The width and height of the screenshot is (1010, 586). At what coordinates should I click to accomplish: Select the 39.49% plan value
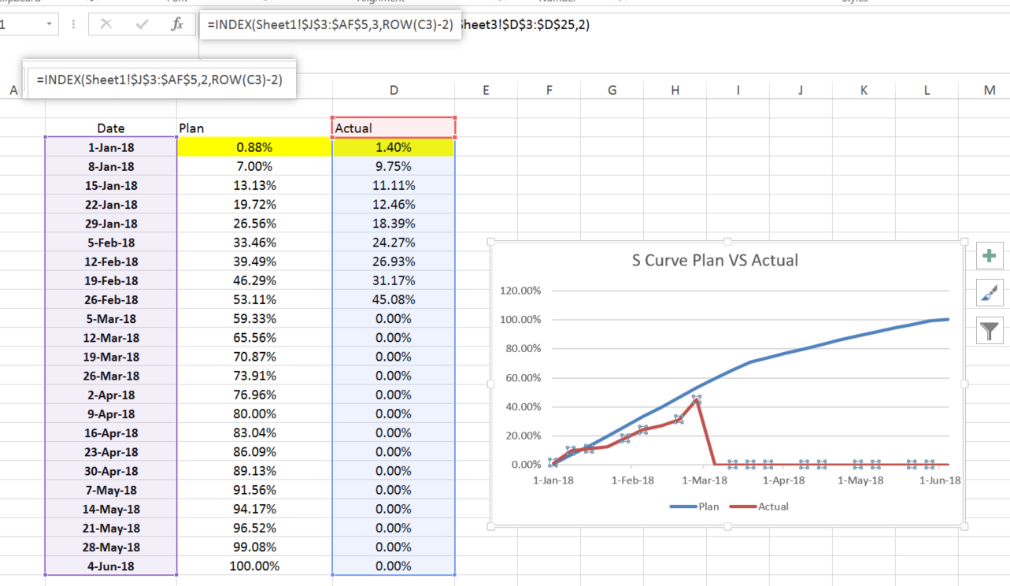point(255,261)
